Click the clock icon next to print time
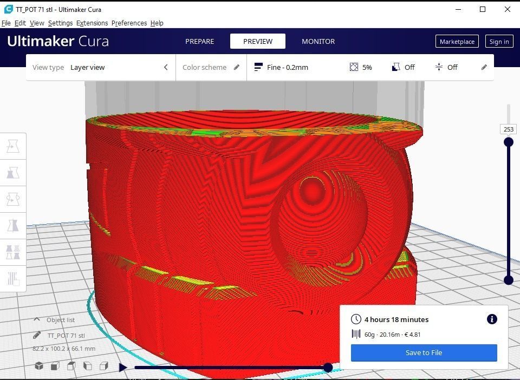Image resolution: width=520 pixels, height=380 pixels. pos(356,319)
